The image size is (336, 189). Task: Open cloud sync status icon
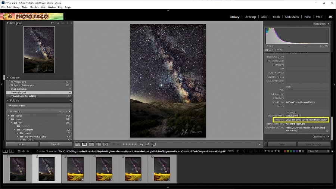click(330, 17)
